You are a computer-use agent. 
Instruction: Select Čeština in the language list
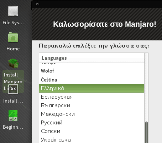coord(92,80)
